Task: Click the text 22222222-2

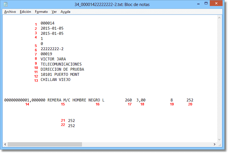Action: (52, 49)
